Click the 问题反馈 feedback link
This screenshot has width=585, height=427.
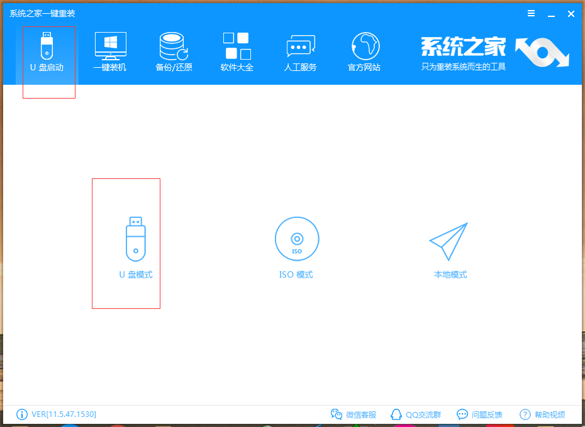[479, 414]
